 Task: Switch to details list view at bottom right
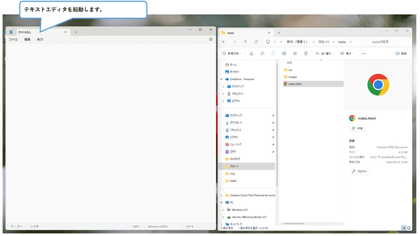pos(404,228)
